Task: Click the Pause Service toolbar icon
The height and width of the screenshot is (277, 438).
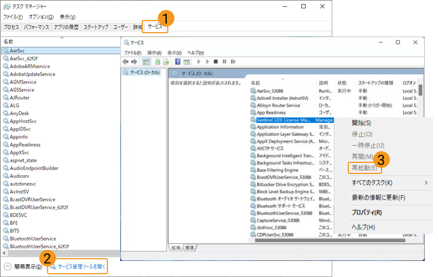Action: click(x=223, y=61)
